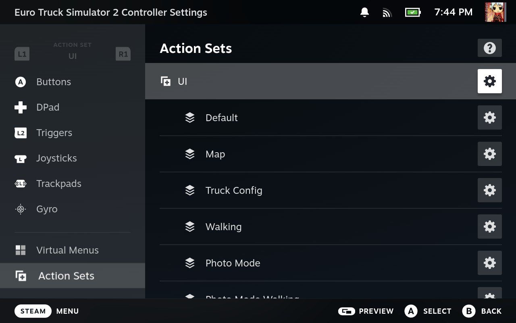Switch to previous action set with L1

(x=22, y=54)
